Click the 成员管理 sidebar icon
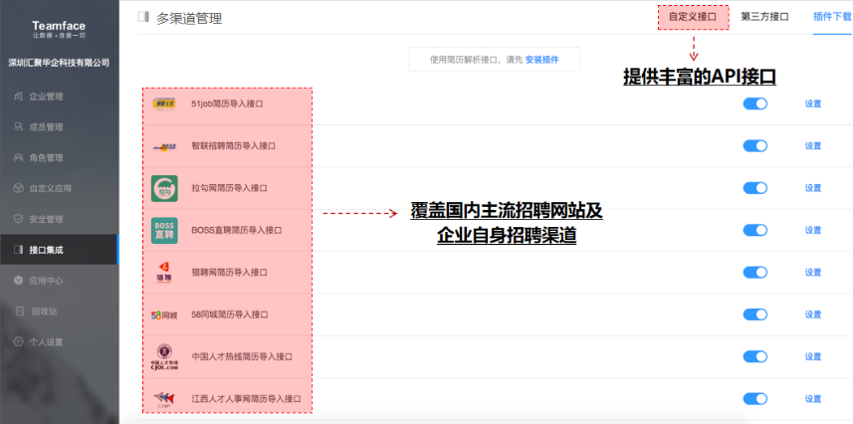This screenshot has height=424, width=853. pyautogui.click(x=18, y=126)
